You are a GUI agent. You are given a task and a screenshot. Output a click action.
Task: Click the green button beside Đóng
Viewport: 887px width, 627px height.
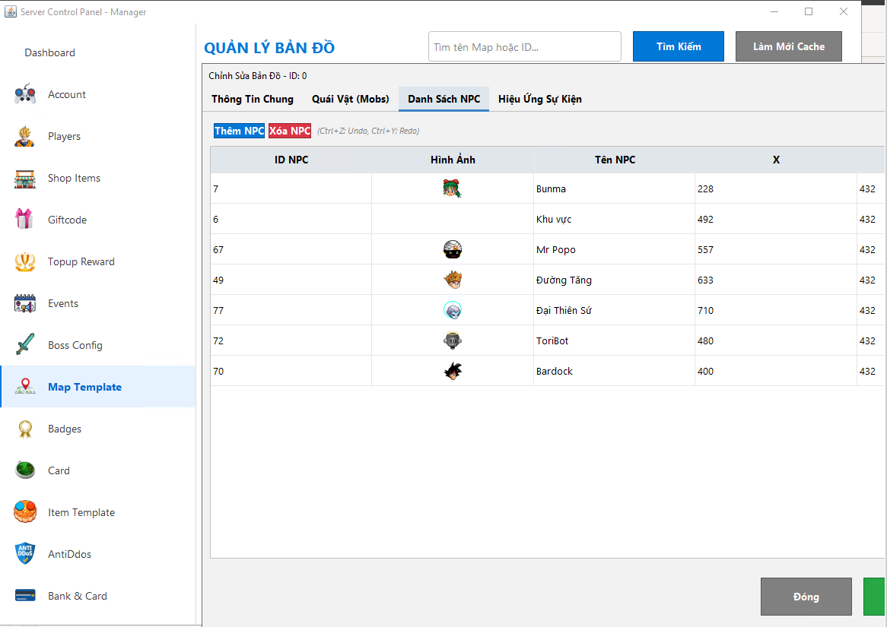tap(875, 597)
